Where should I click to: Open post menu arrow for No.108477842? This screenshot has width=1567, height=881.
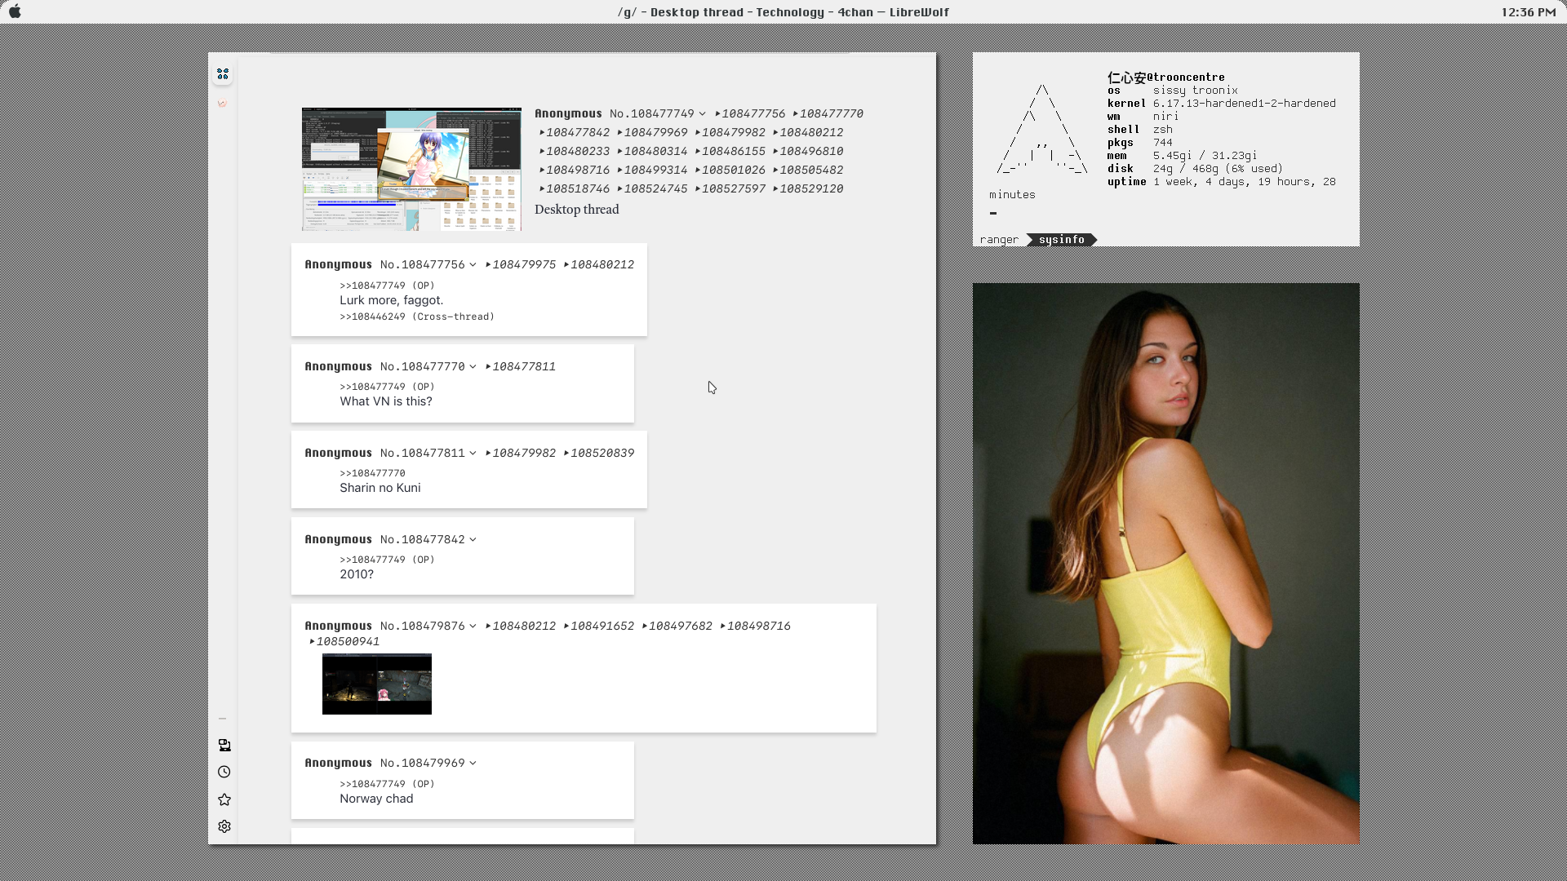(x=473, y=540)
